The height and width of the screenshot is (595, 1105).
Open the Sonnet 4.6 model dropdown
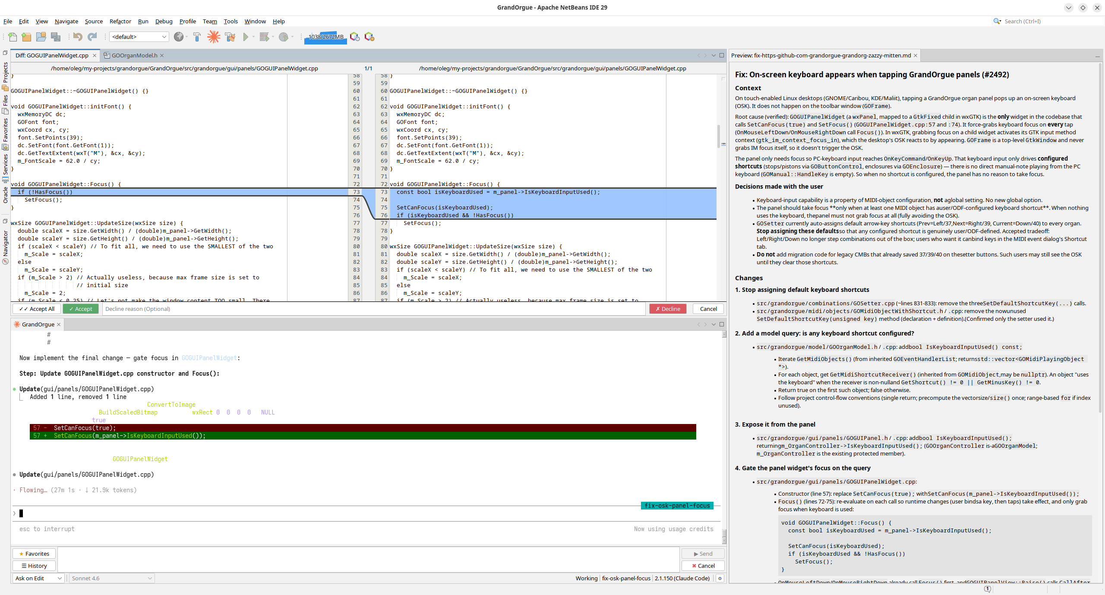click(x=111, y=579)
